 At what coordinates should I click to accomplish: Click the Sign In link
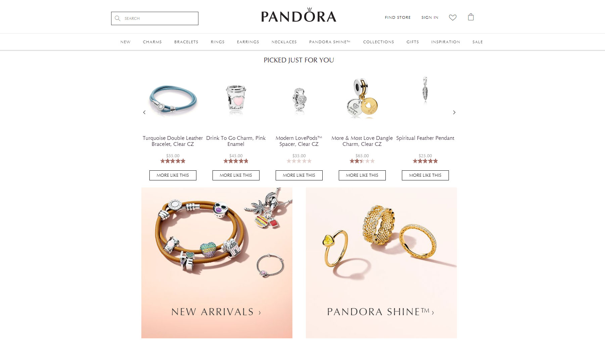430,17
